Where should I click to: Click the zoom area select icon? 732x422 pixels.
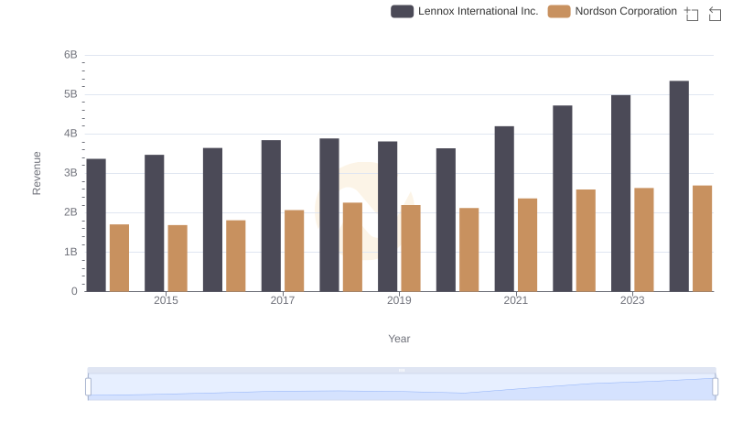pos(692,14)
